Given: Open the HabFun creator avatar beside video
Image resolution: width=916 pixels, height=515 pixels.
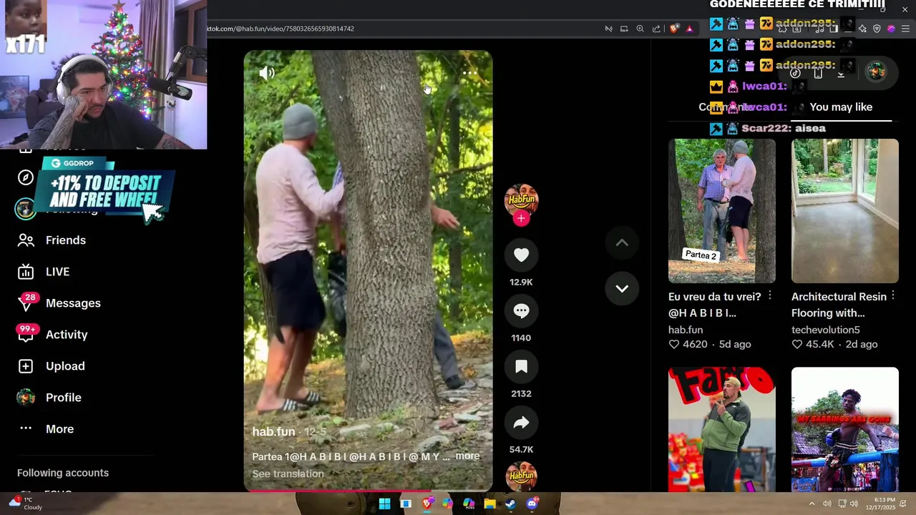Looking at the screenshot, I should pyautogui.click(x=521, y=200).
